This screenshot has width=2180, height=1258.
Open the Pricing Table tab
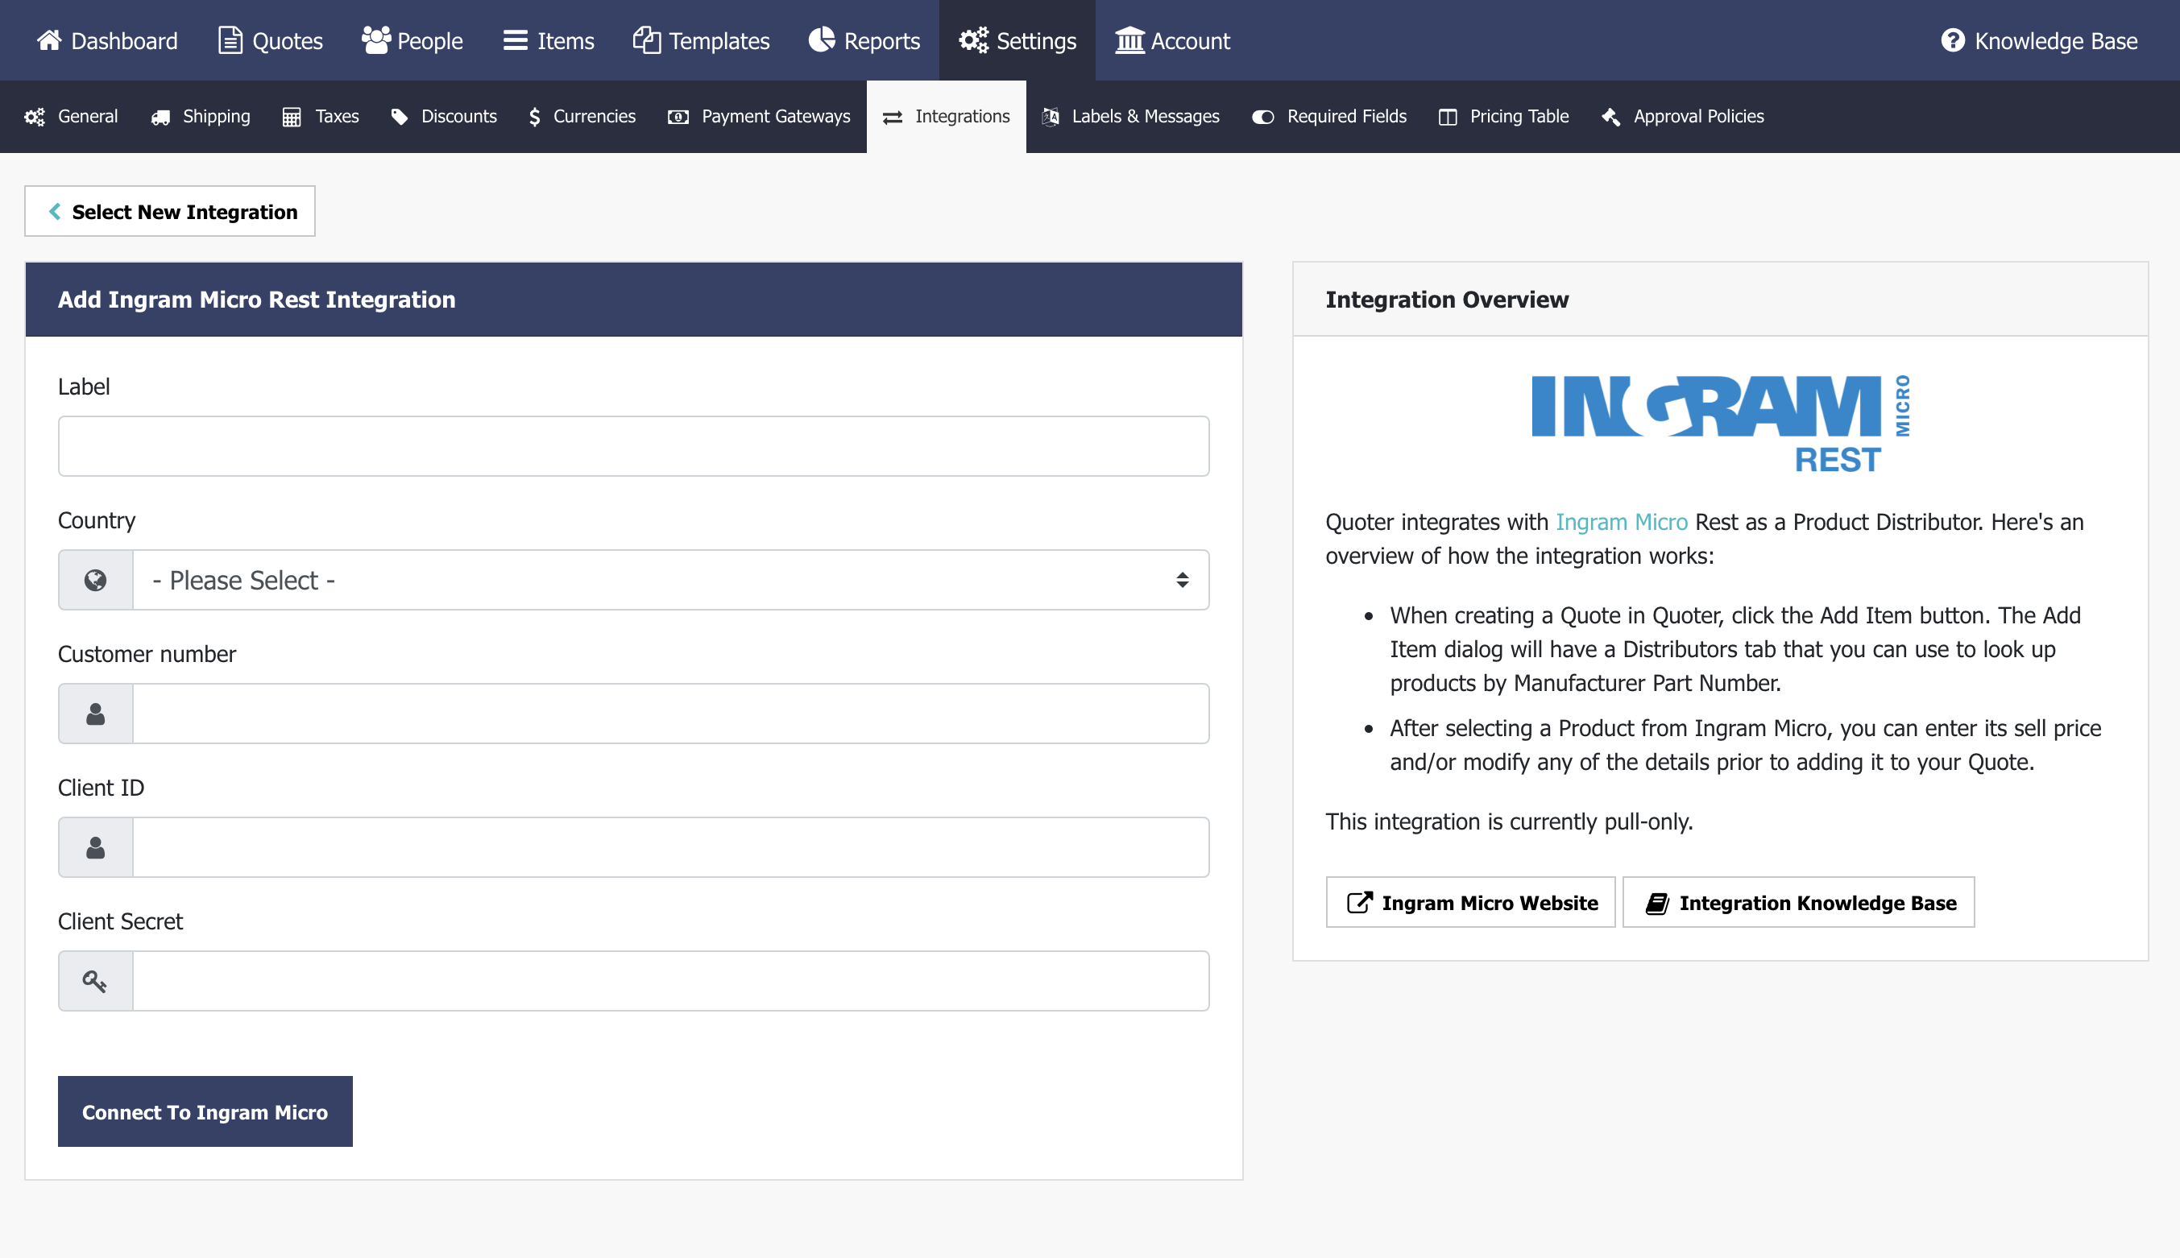1503,117
